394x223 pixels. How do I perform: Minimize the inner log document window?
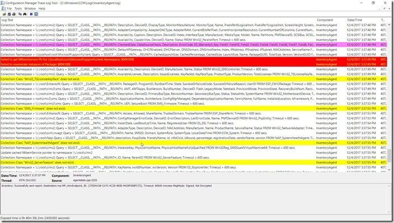(x=379, y=8)
